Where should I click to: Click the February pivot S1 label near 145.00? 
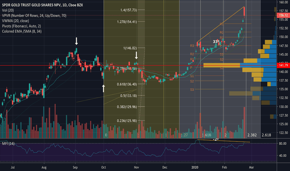(x=222, y=54)
